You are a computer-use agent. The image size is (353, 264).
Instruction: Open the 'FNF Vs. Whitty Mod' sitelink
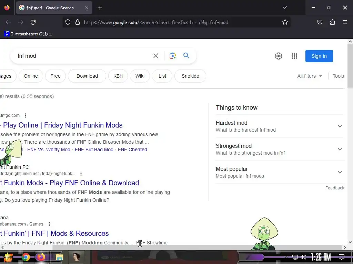(x=49, y=150)
